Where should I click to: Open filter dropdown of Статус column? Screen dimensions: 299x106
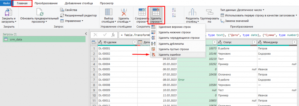(x=254, y=42)
